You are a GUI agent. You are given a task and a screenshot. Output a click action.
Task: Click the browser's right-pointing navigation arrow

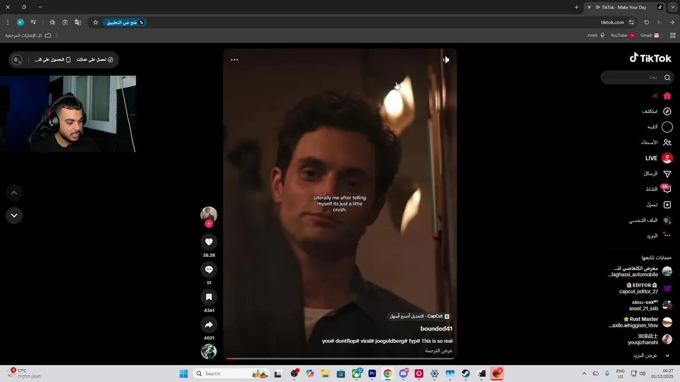point(672,22)
